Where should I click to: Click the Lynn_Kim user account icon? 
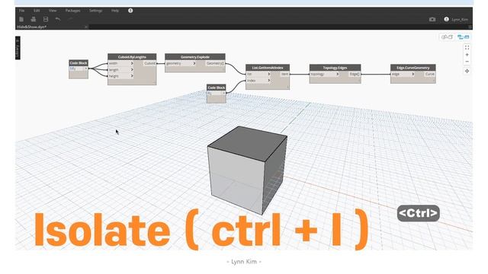coord(446,19)
